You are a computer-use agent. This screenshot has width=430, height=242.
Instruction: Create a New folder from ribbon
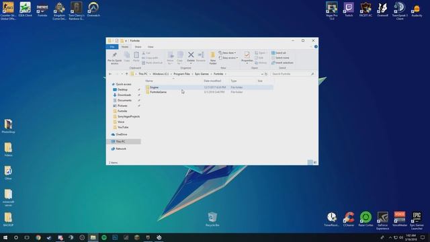coord(213,58)
